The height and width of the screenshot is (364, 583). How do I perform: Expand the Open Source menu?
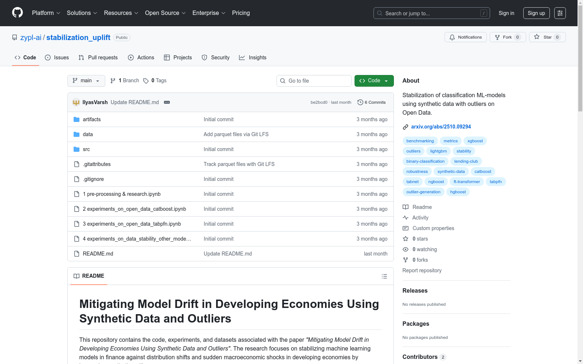tap(165, 13)
